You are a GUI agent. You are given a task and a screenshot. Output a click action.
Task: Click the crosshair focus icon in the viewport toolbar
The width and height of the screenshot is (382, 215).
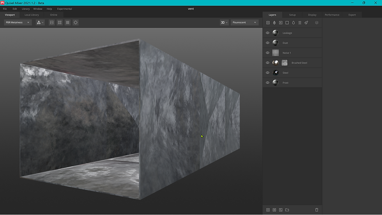pyautogui.click(x=76, y=23)
